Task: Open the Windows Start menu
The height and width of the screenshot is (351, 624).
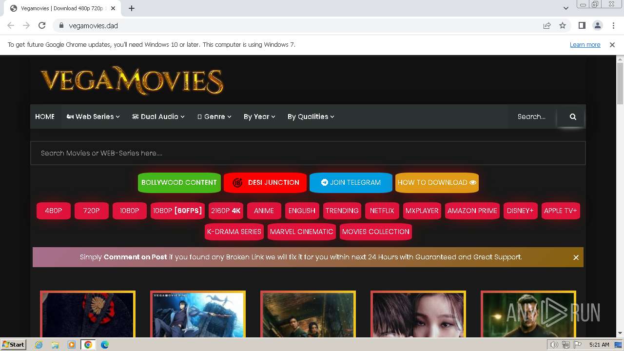Action: click(13, 345)
